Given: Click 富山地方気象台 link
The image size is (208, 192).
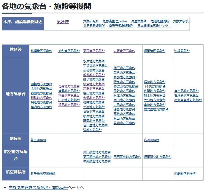Looking at the screenshot, I should click(x=94, y=93).
